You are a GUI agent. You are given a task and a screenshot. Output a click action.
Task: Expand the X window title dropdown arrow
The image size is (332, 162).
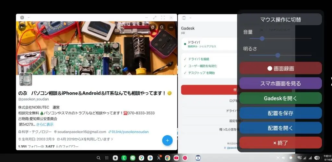[x=29, y=17]
